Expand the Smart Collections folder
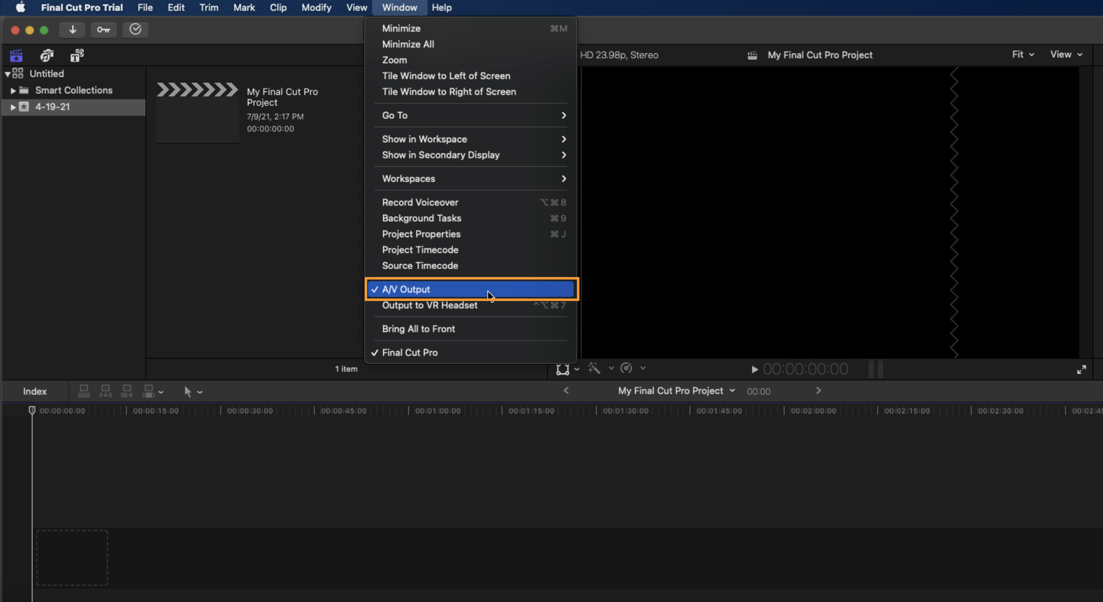Viewport: 1103px width, 602px height. coord(13,90)
